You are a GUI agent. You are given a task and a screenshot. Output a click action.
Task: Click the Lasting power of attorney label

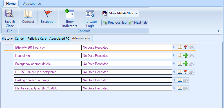tap(48, 80)
